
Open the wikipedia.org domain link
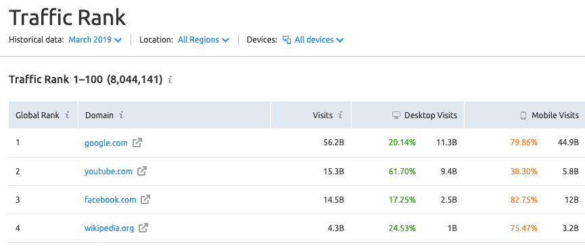tap(110, 228)
